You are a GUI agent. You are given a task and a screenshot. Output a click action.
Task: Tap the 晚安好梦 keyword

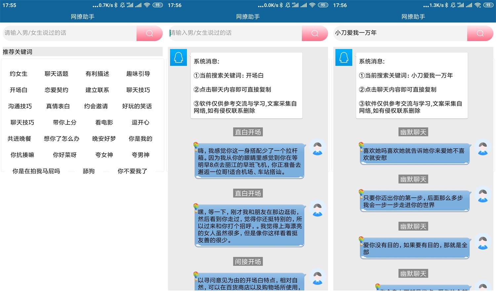104,139
